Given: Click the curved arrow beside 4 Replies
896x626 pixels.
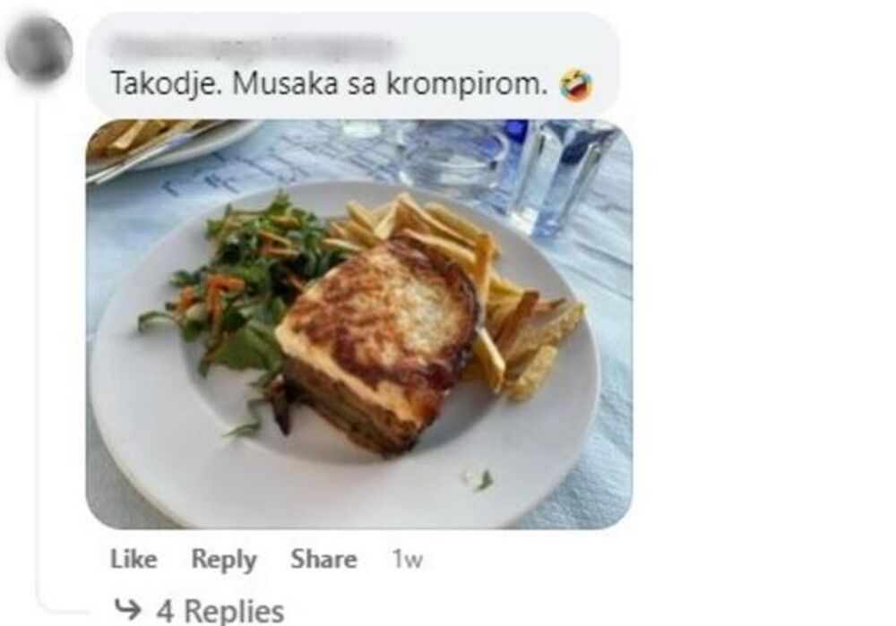Looking at the screenshot, I should (127, 610).
